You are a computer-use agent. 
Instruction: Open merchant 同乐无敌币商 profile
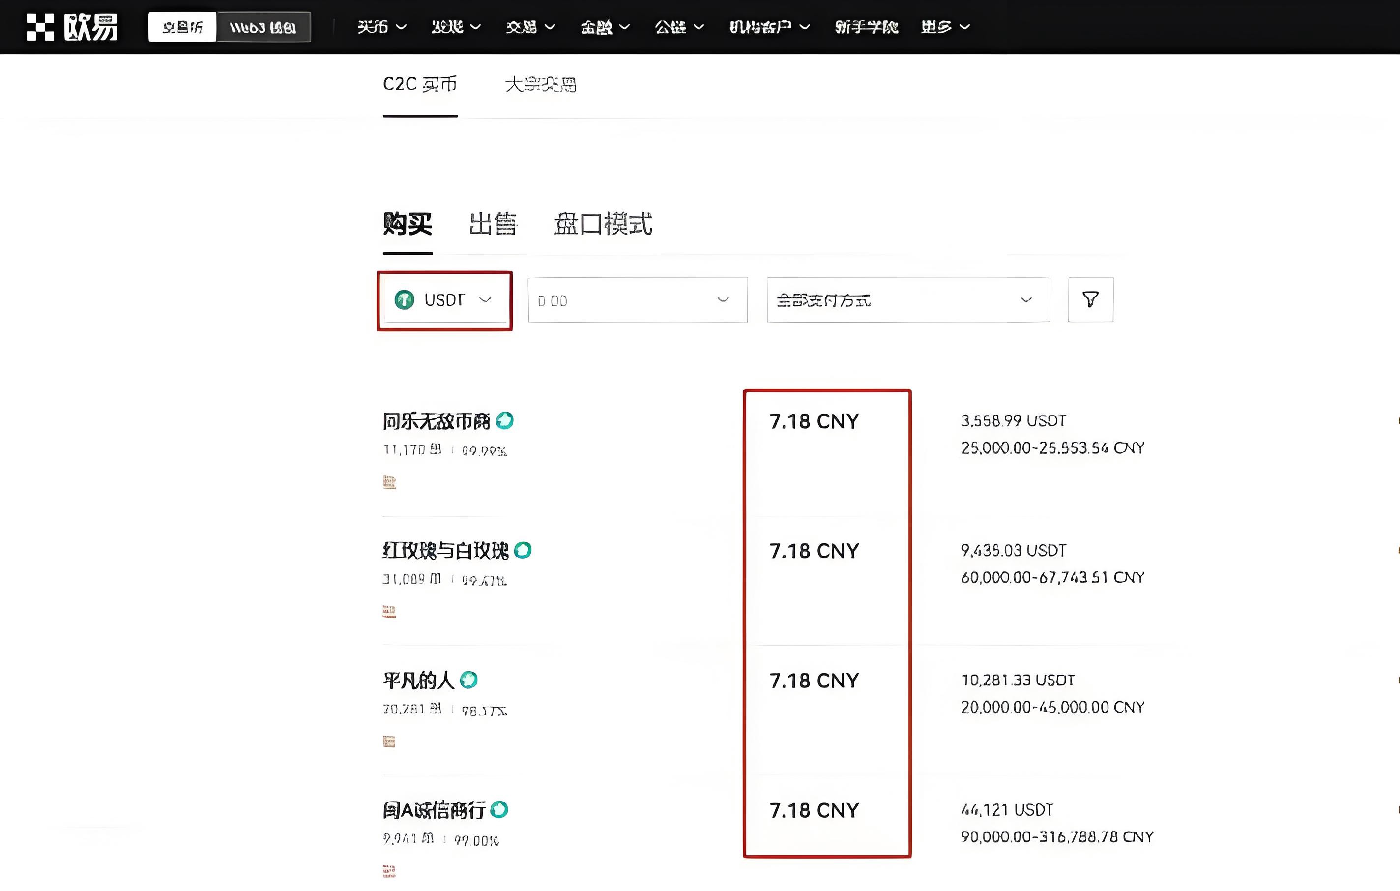pyautogui.click(x=436, y=421)
